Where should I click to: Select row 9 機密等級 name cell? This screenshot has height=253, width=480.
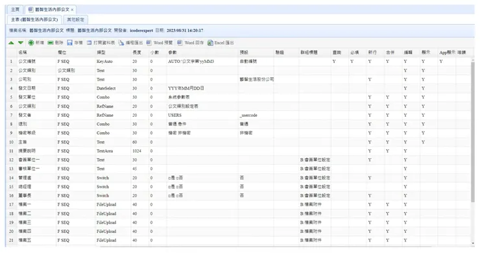(36, 133)
